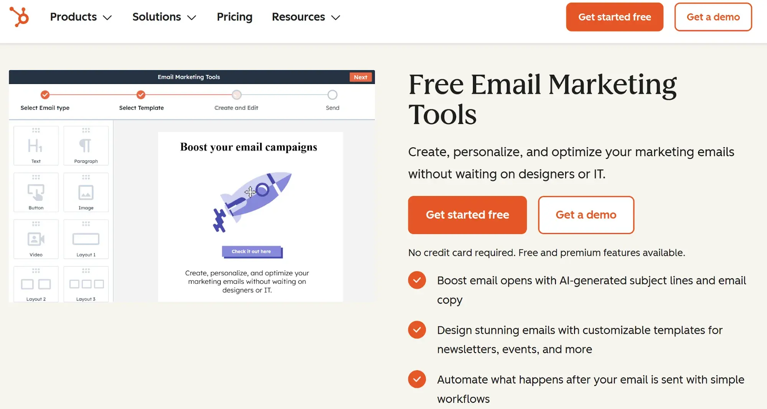Click the Email Marketing Tools title bar
The width and height of the screenshot is (767, 409).
(189, 77)
